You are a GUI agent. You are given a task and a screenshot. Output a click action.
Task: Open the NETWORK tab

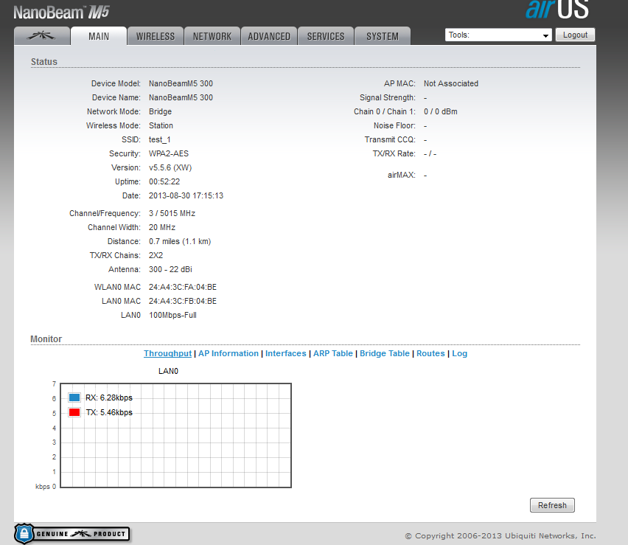pyautogui.click(x=212, y=36)
